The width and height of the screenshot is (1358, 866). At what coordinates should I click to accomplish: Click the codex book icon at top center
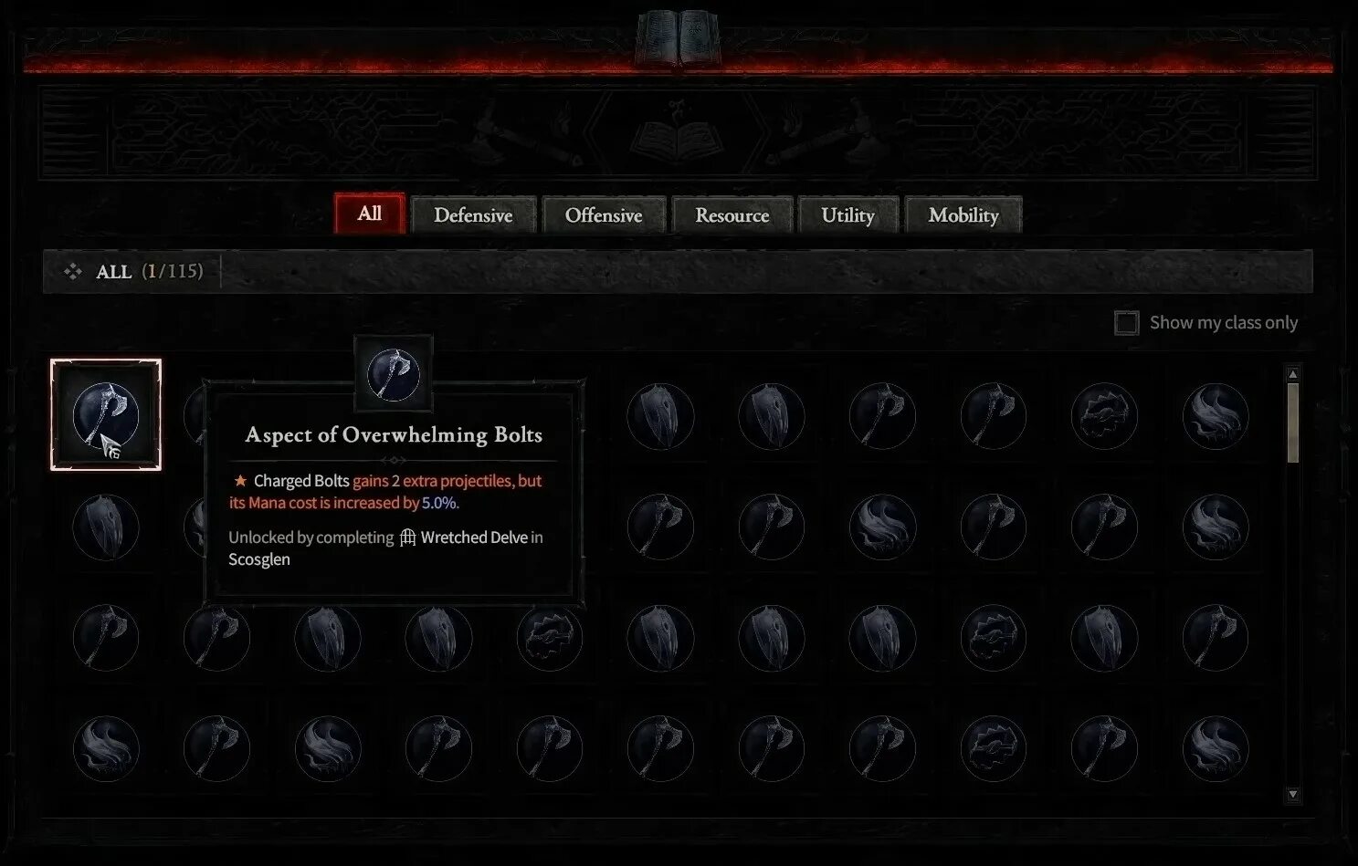tap(678, 37)
